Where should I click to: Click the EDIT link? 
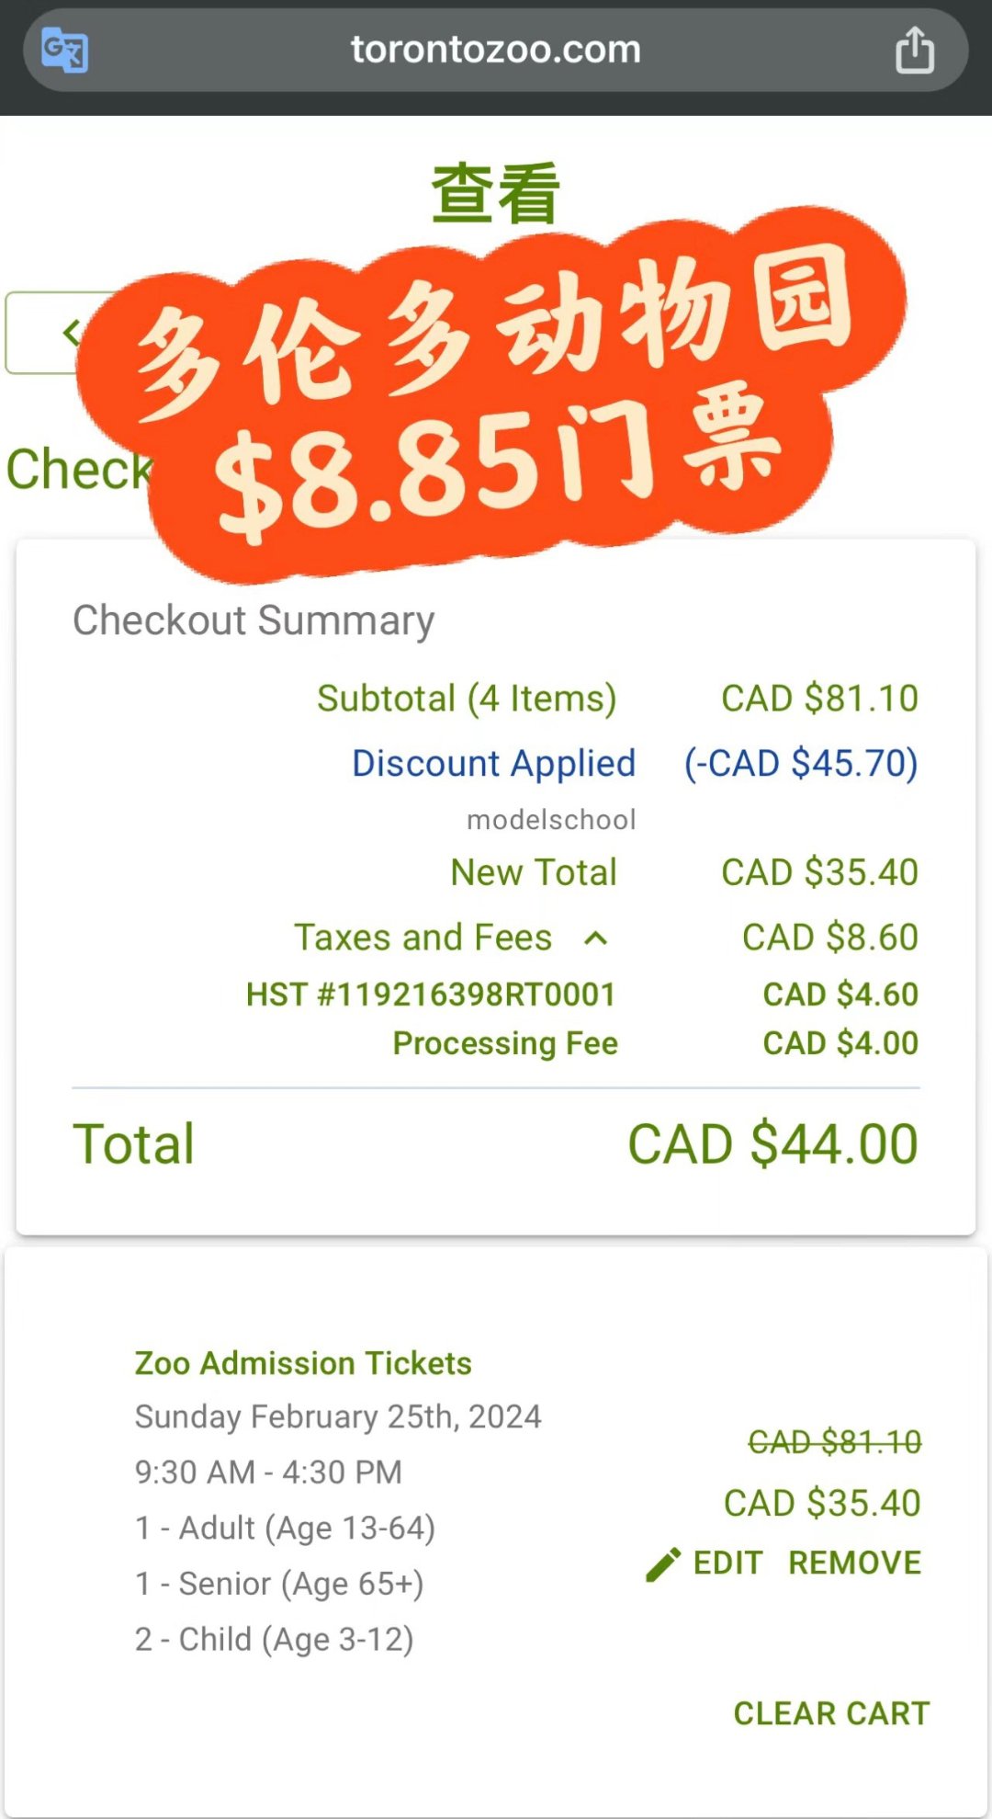(727, 1563)
